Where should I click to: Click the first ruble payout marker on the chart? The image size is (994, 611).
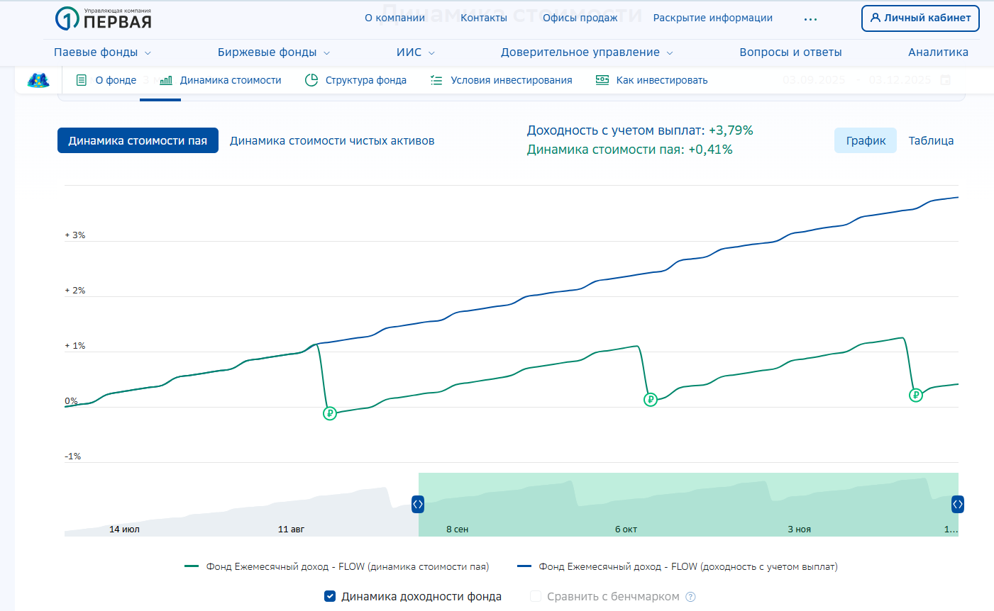330,413
